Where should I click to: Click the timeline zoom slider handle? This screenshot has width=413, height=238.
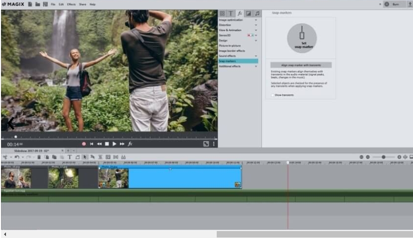point(384,157)
